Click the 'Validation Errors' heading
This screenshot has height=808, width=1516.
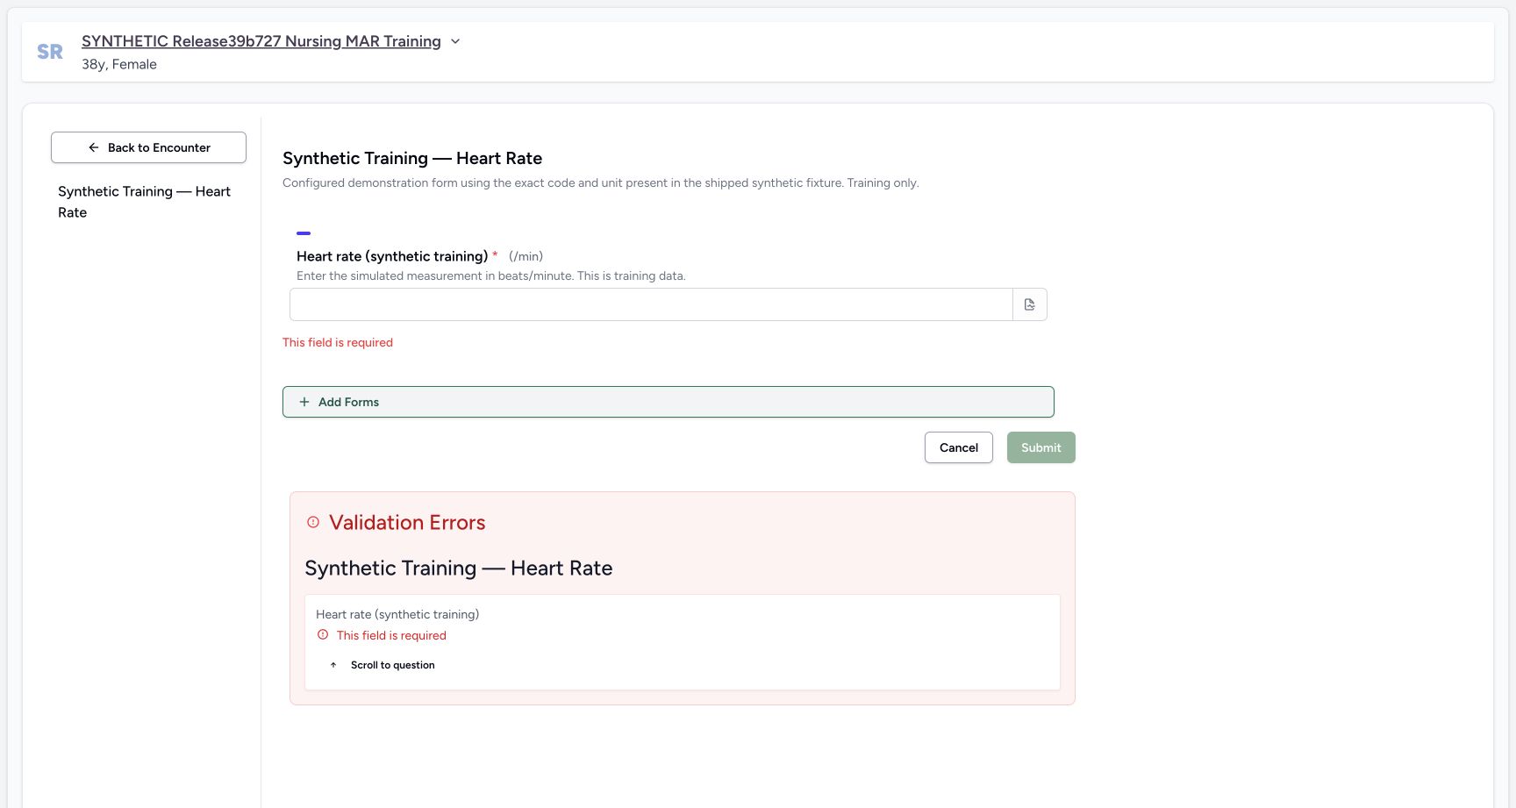407,522
